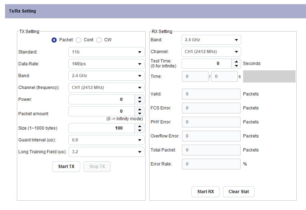Decrease packet Size with down arrow
The image size is (306, 210).
(x=140, y=131)
